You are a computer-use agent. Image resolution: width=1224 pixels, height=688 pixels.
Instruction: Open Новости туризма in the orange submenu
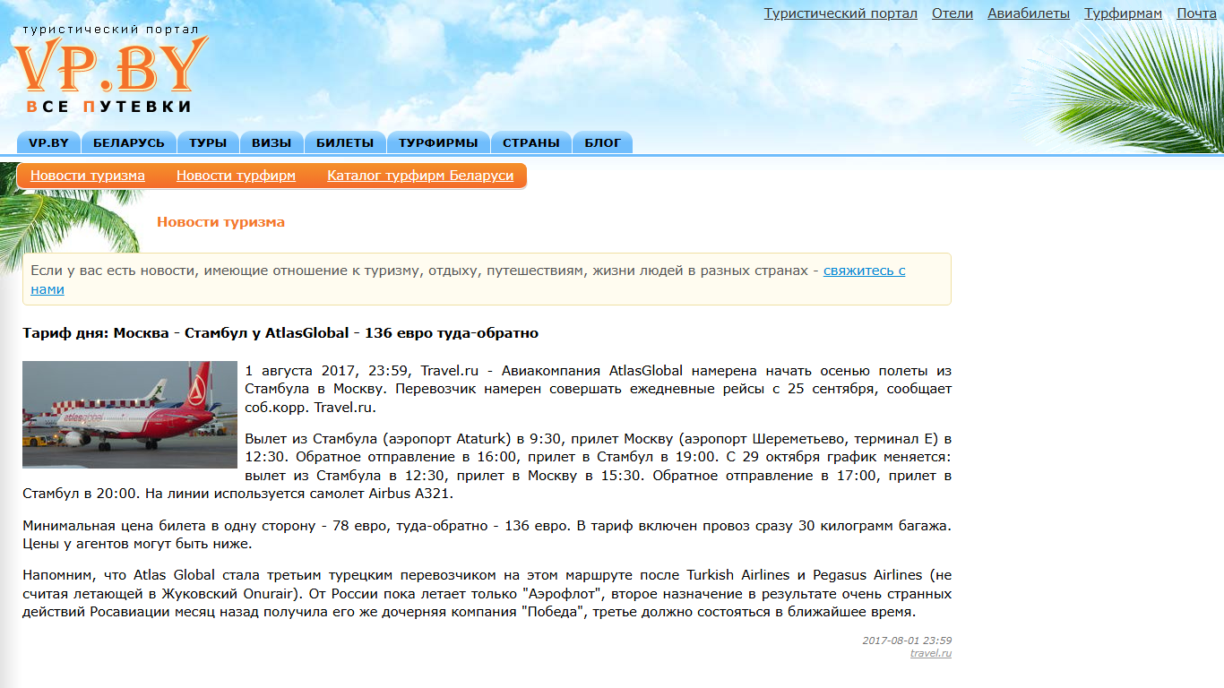click(88, 176)
